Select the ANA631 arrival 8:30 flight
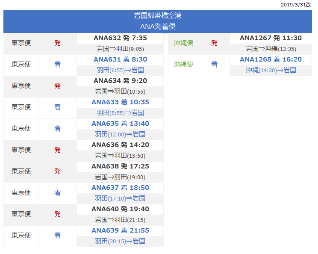The image size is (318, 254). (120, 59)
